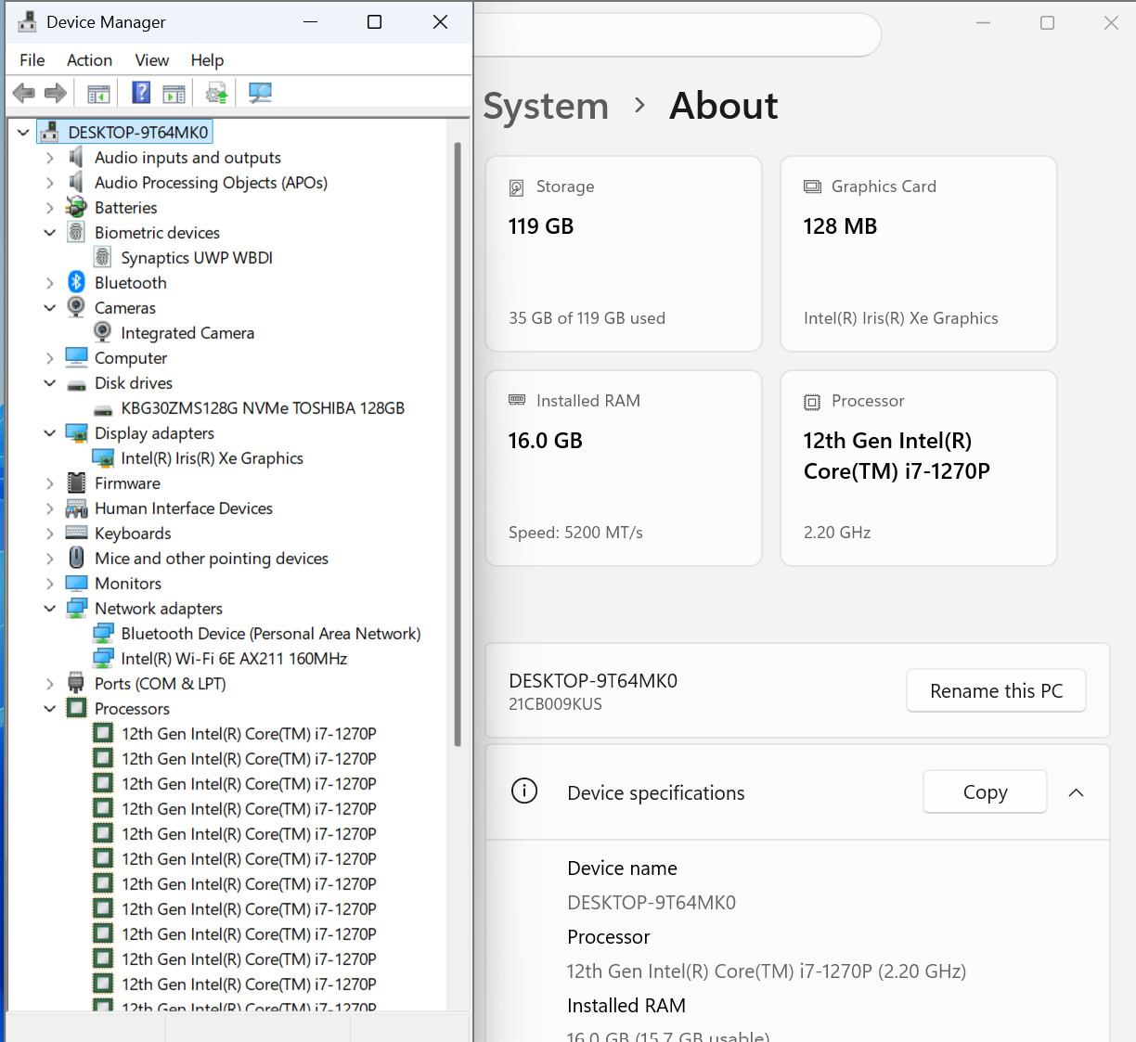Select Intel(R) Iris(R) Xe Graphics in tree
Viewport: 1136px width, 1042px height.
(x=213, y=458)
